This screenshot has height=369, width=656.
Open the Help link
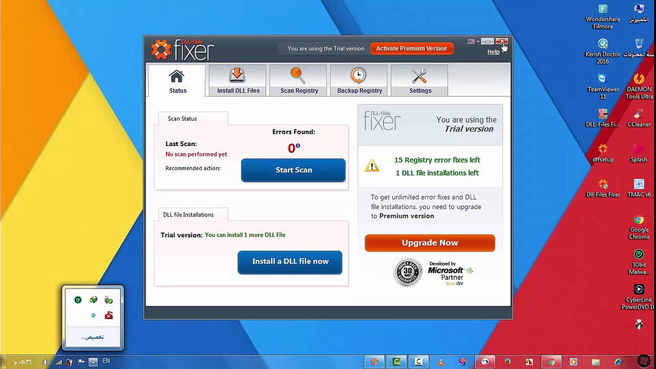[x=493, y=52]
